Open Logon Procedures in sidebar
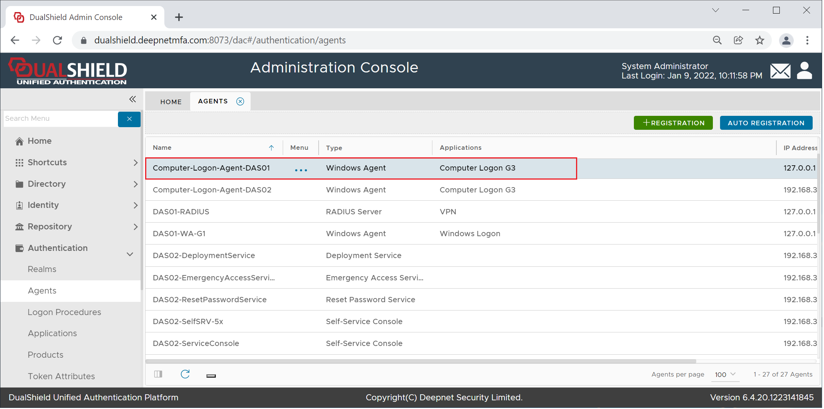Image resolution: width=824 pixels, height=409 pixels. click(x=64, y=312)
